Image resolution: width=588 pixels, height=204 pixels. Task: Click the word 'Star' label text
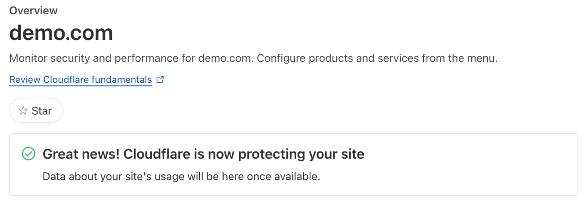(x=42, y=111)
